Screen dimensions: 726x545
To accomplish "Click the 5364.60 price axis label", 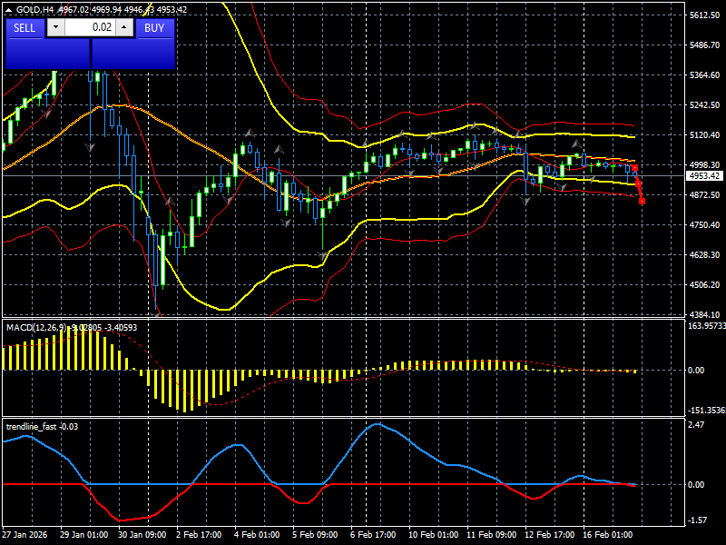I will coord(704,75).
